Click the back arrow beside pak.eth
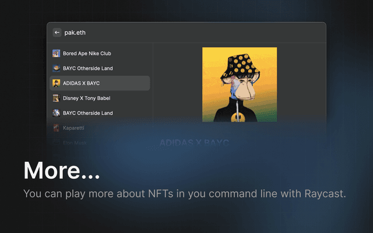 (57, 33)
